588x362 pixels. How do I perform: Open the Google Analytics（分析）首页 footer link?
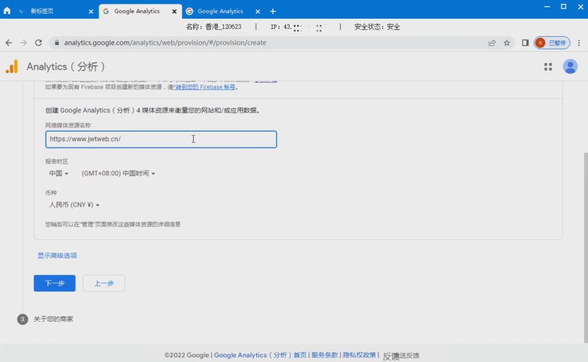click(x=260, y=355)
